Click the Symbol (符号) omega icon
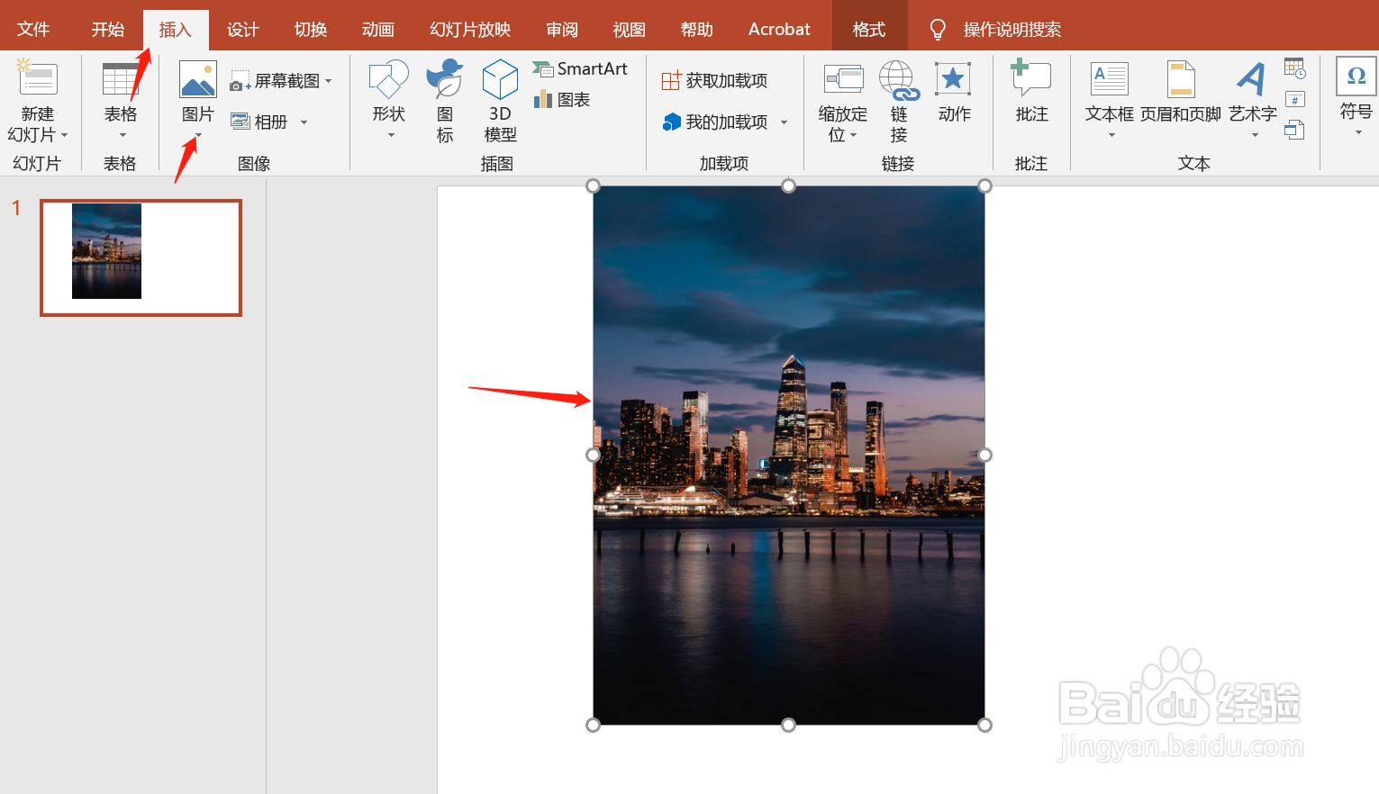The width and height of the screenshot is (1379, 794). pyautogui.click(x=1356, y=76)
